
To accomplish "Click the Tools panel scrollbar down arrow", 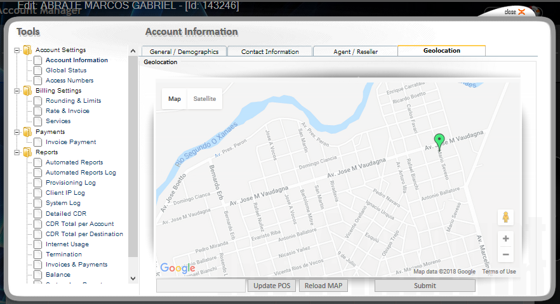I will click(133, 278).
